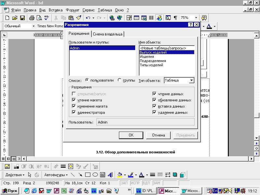This screenshot has width=260, height=195.
Task: Open the 'Правка' menu
Action: click(x=30, y=10)
